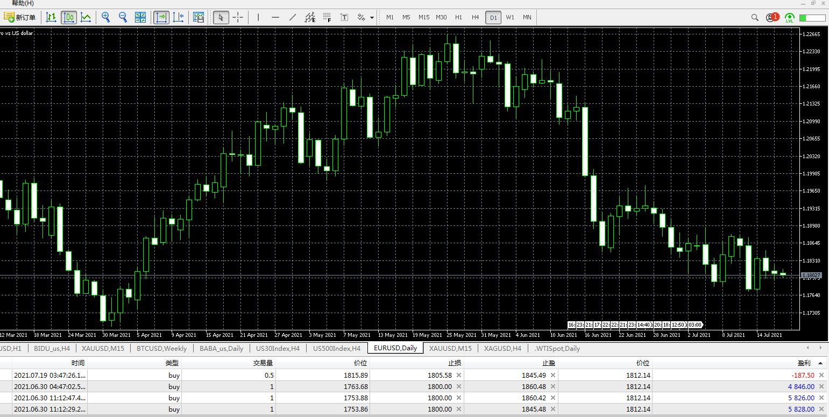Select the horizontal line tool
This screenshot has width=829, height=417.
coord(275,17)
